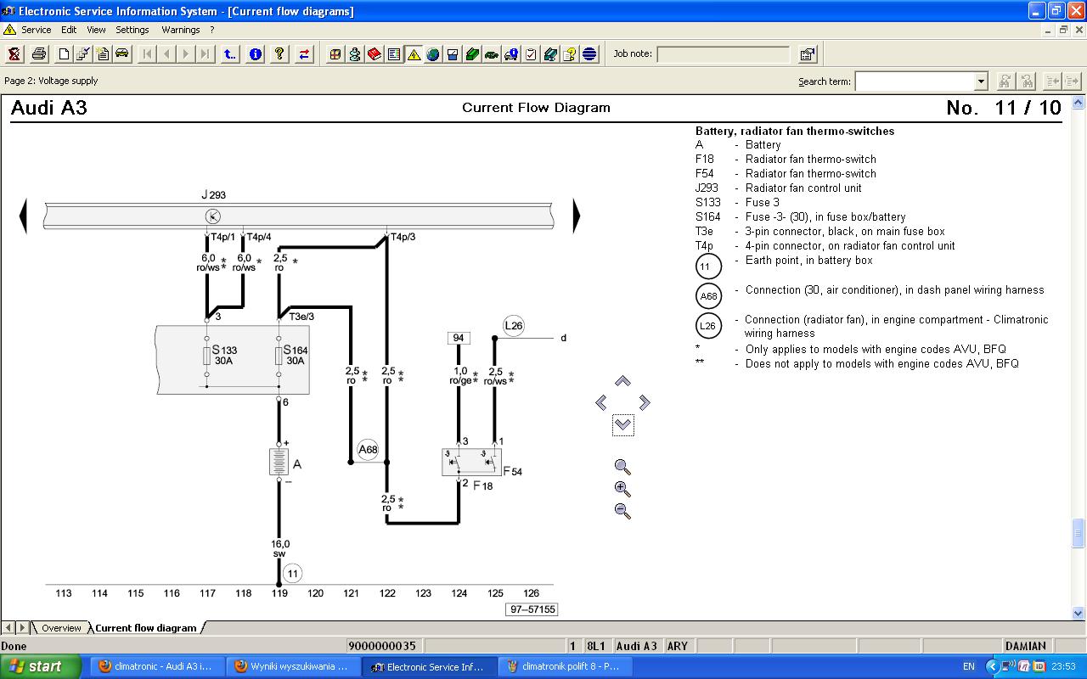Click the plain magnifier zoom reset icon
Screen dimensions: 1087x679
pos(622,467)
